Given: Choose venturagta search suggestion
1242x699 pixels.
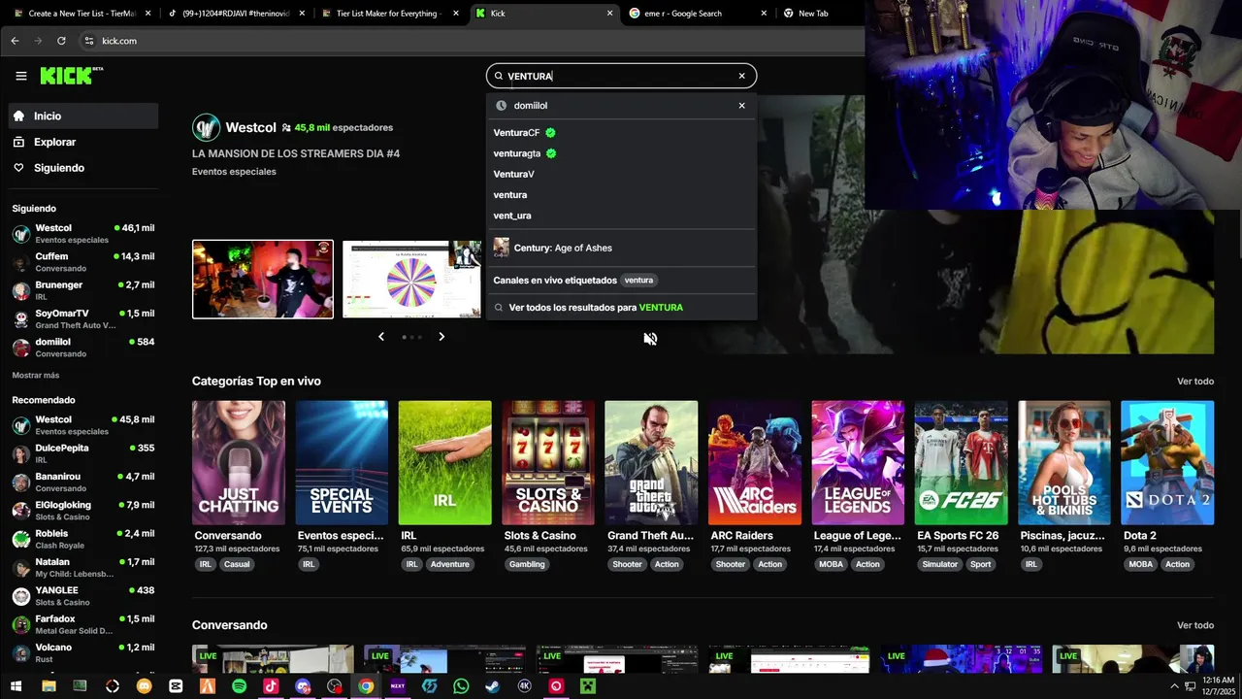Looking at the screenshot, I should (x=621, y=153).
